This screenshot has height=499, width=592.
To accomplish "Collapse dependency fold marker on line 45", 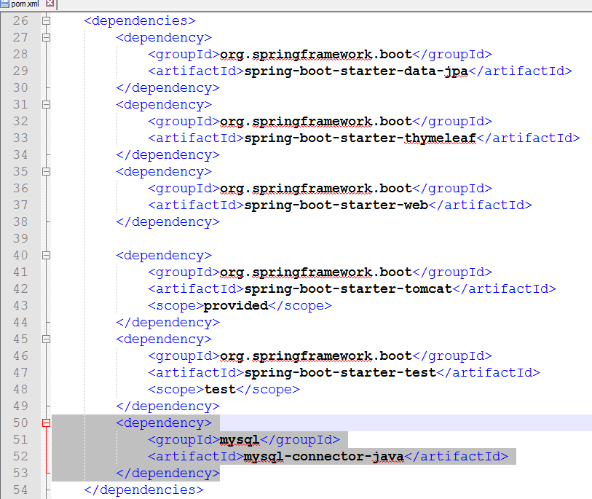I will (46, 339).
